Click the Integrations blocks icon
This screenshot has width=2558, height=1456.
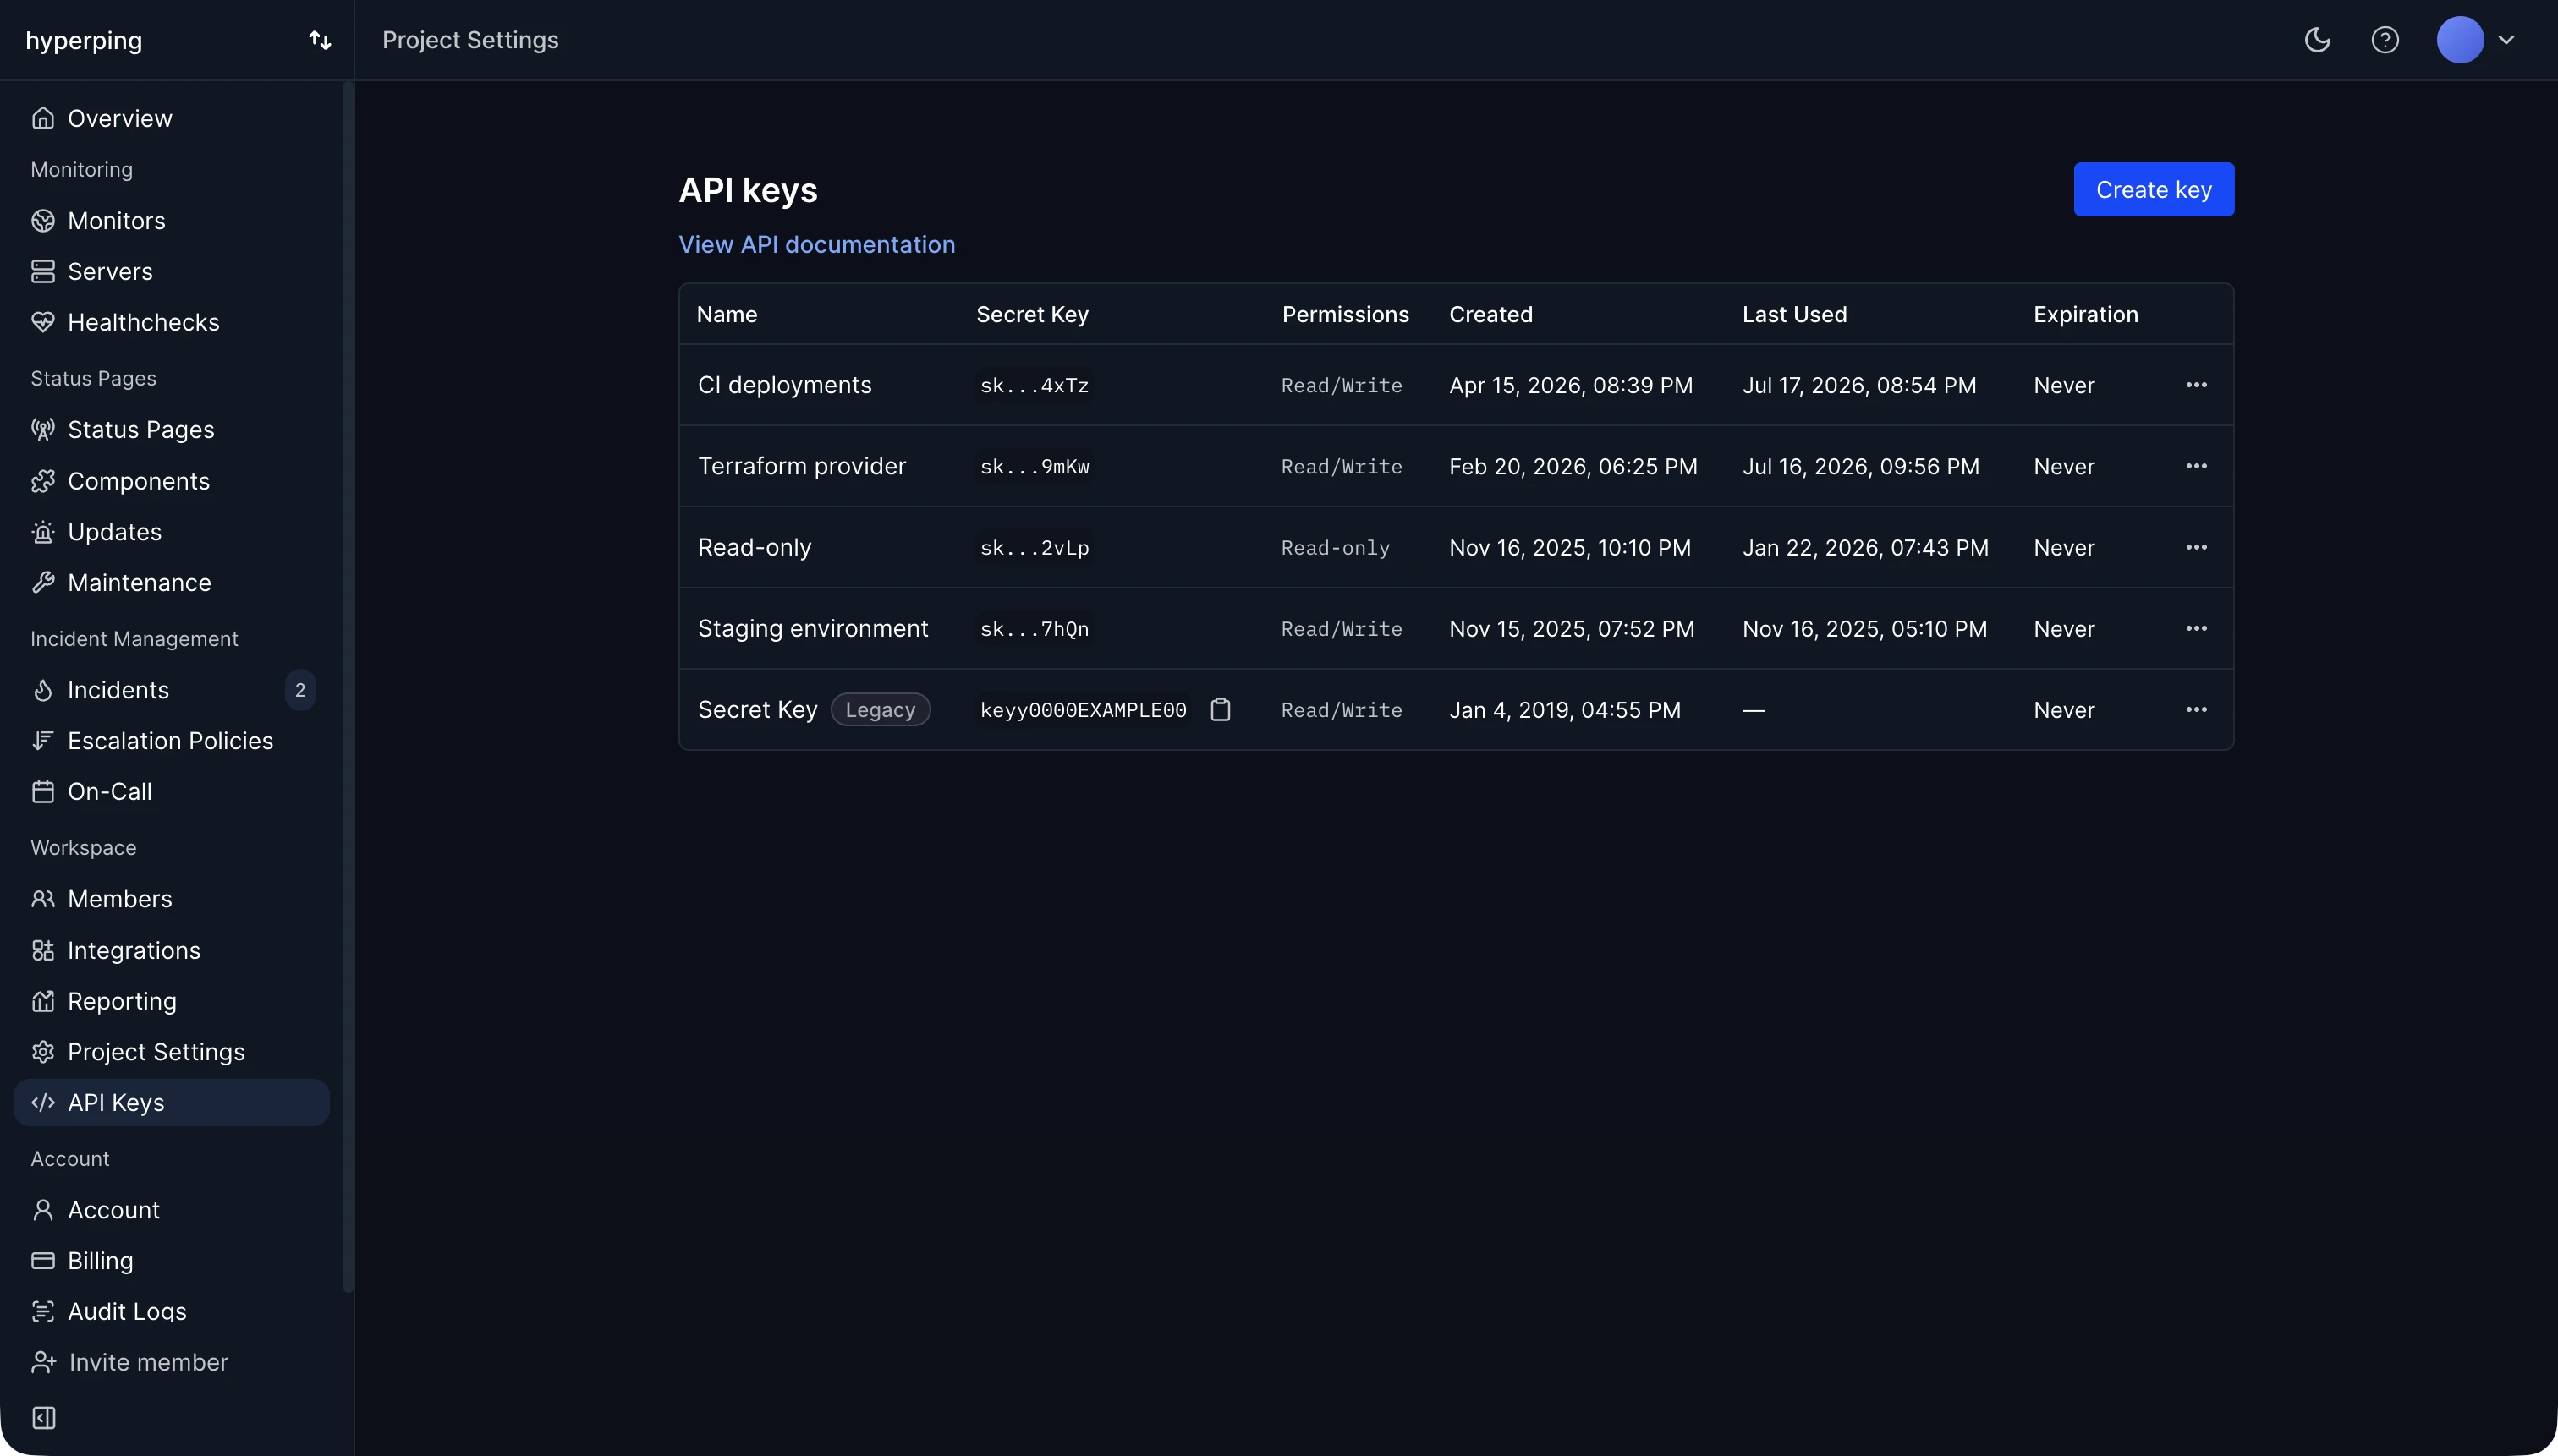tap(43, 950)
